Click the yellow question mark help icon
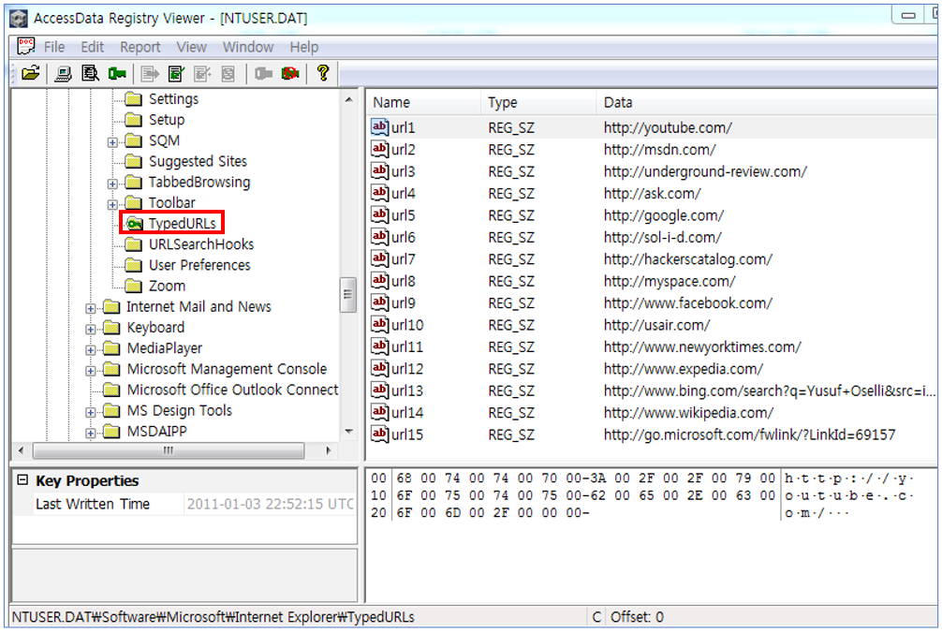 pyautogui.click(x=323, y=73)
